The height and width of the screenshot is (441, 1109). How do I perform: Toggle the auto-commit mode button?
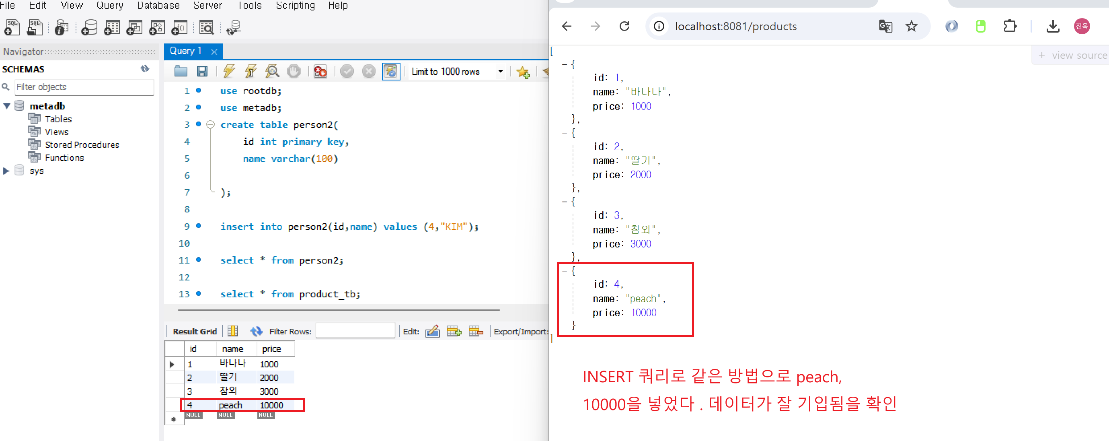pos(391,72)
